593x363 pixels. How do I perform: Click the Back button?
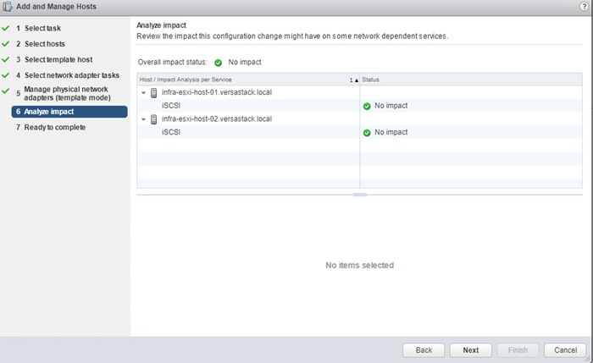(424, 350)
